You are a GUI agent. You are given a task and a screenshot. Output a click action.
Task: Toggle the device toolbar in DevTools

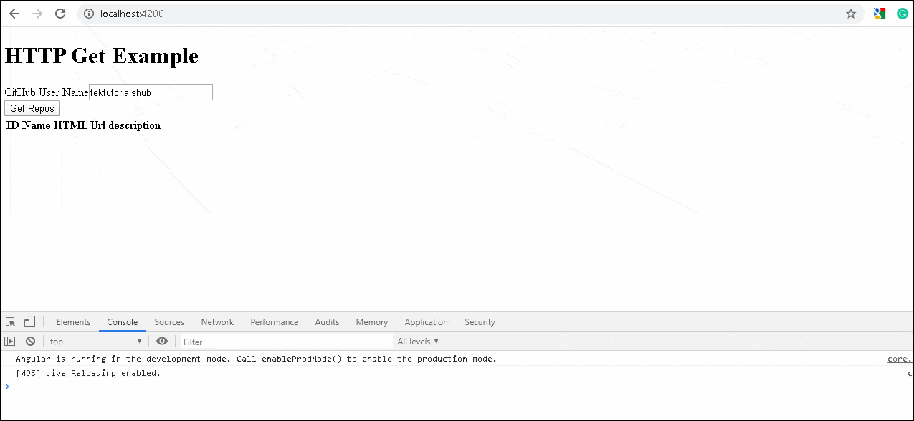tap(29, 322)
